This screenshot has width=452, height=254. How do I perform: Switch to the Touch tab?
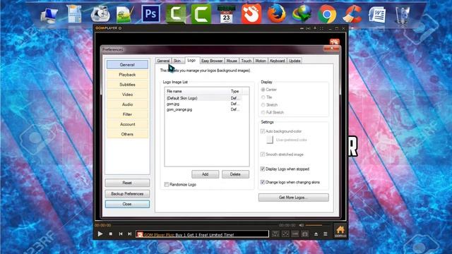[246, 61]
